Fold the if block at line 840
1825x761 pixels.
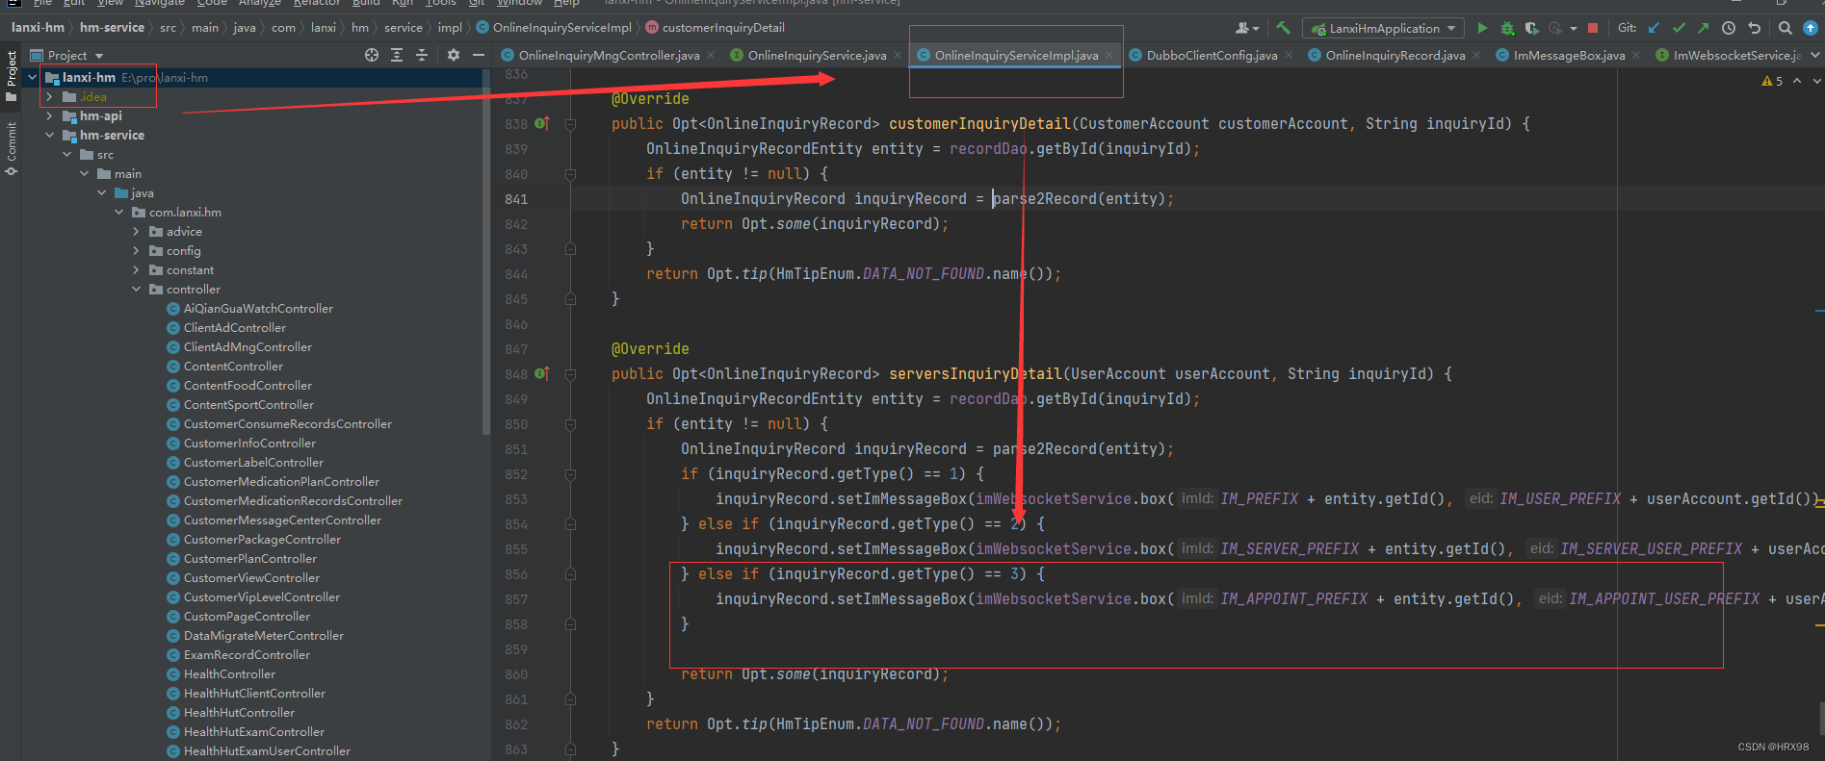(x=570, y=174)
